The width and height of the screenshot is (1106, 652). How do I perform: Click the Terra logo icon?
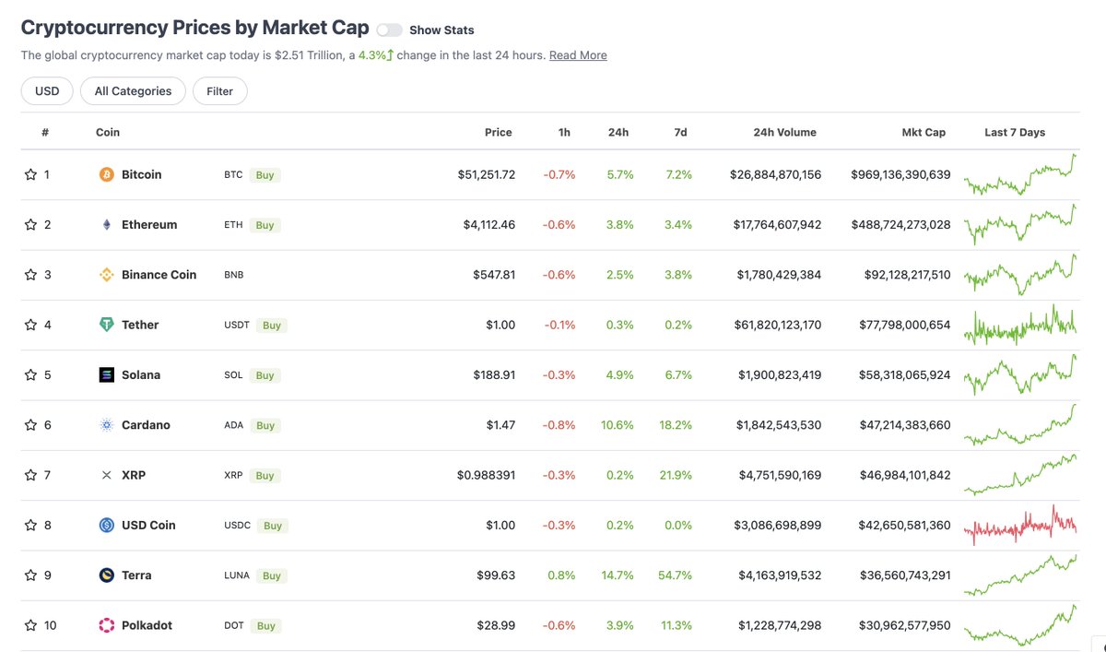click(106, 575)
